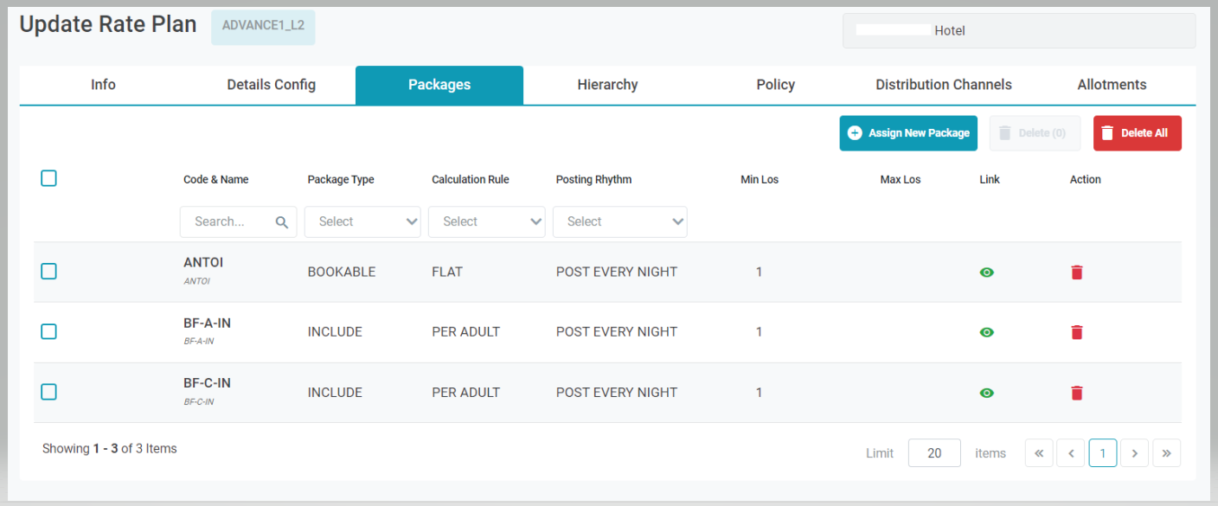Open the Distribution Channels tab
The width and height of the screenshot is (1218, 506).
(943, 85)
